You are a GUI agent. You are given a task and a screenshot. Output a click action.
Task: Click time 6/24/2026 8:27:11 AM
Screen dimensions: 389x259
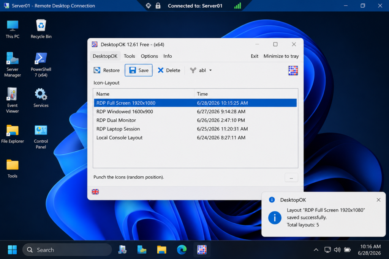click(x=221, y=137)
